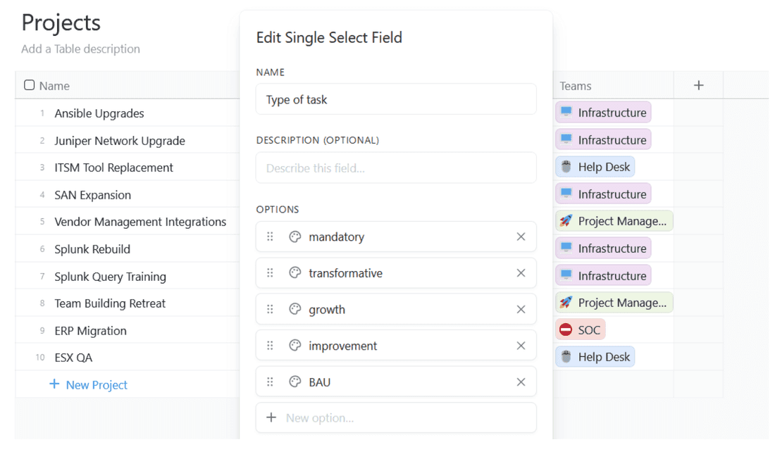Click the "Describe this field..." description box
This screenshot has width=775, height=466.
tap(396, 168)
